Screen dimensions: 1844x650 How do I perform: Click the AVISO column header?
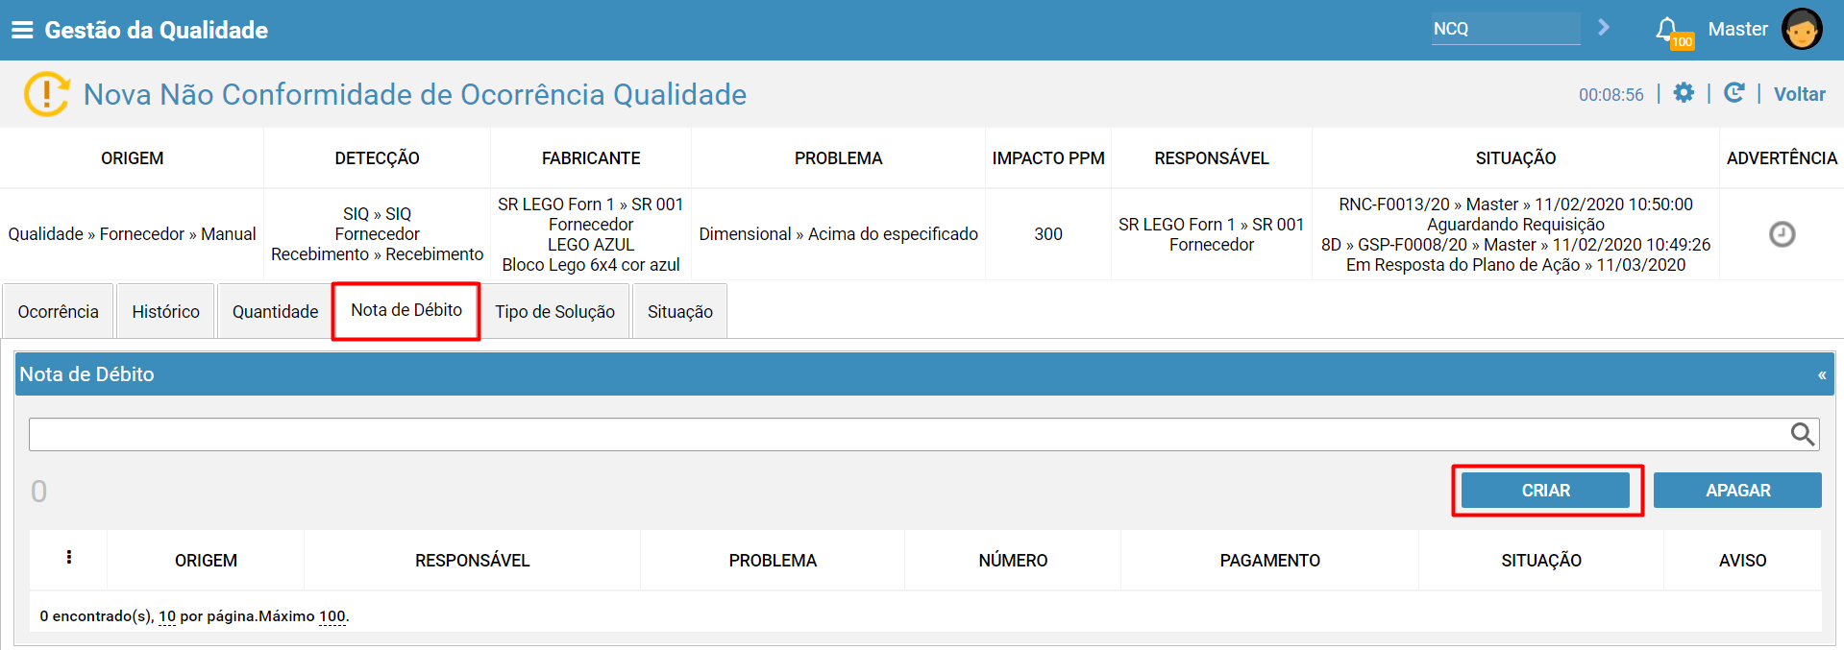coord(1742,561)
